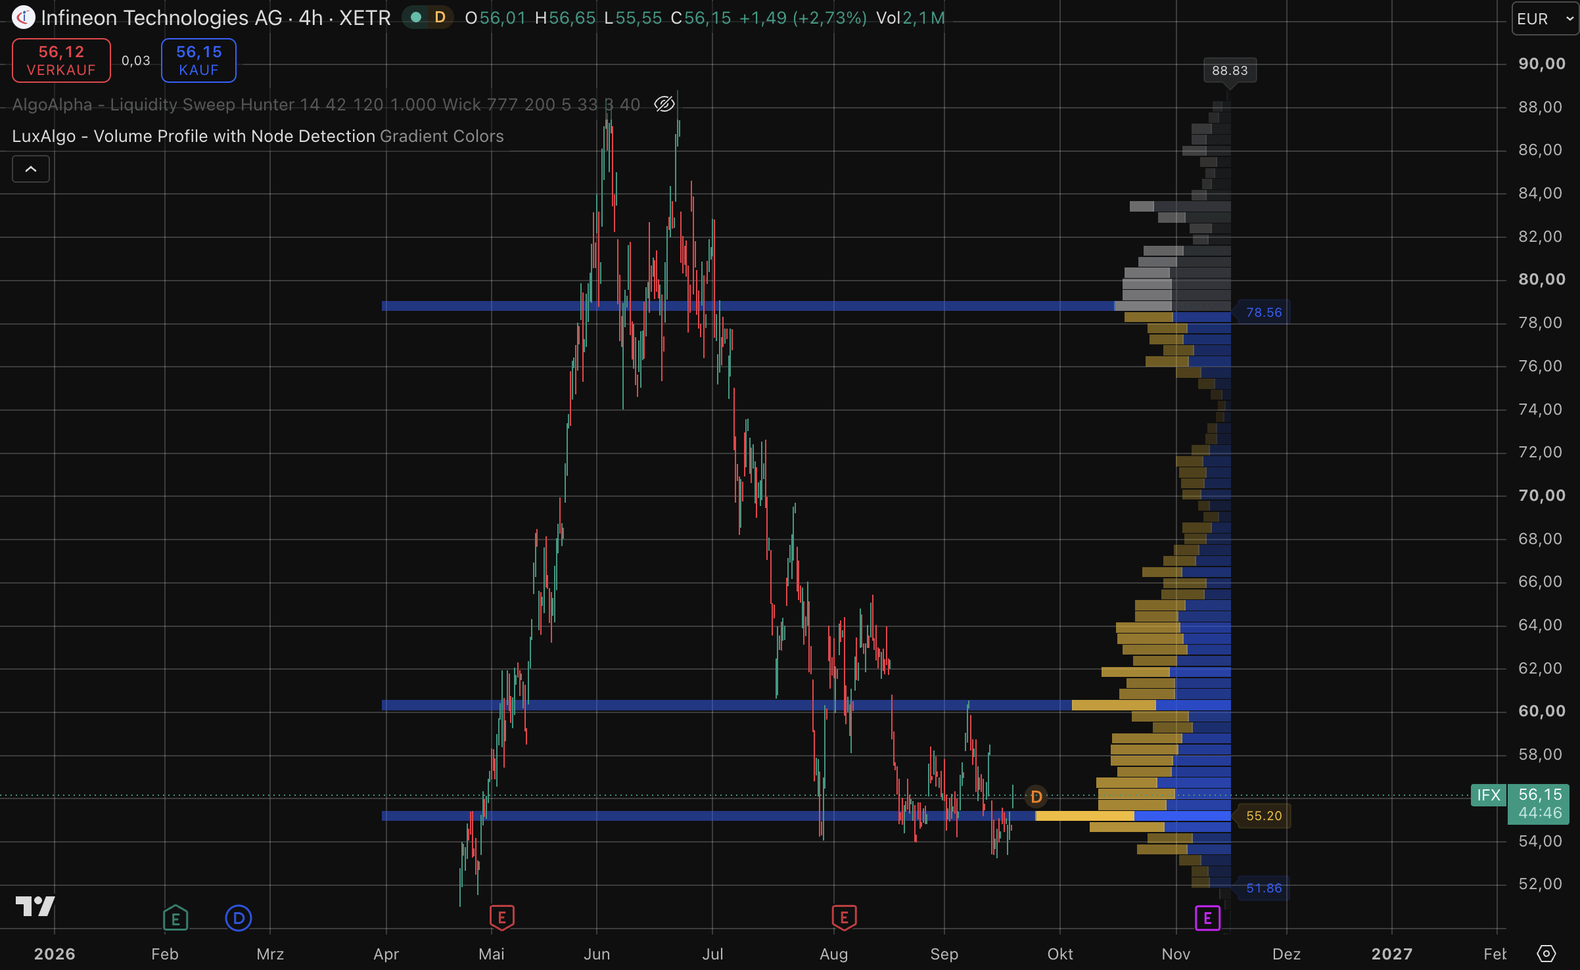
Task: Click the 78.56 volume node label
Action: click(1264, 312)
